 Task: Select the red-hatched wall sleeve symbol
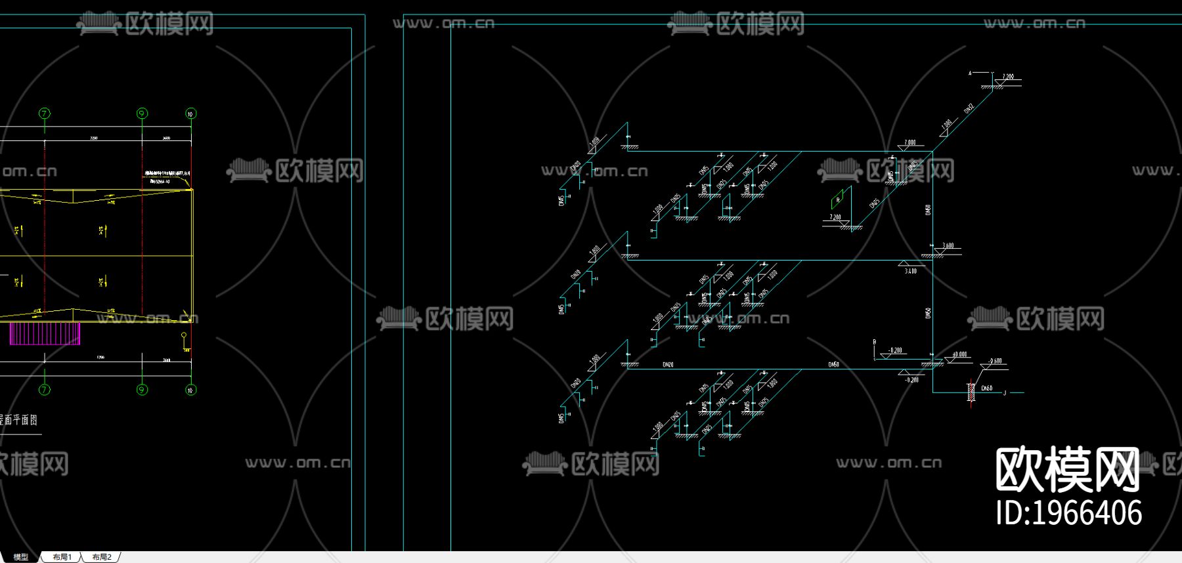coord(971,392)
